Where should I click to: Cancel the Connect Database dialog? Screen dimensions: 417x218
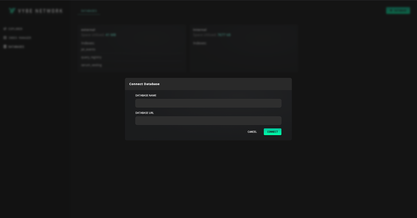[252, 132]
